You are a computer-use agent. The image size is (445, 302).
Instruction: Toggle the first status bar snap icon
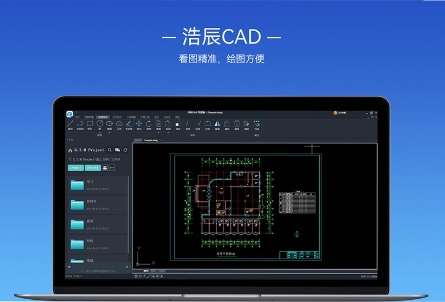click(x=136, y=276)
